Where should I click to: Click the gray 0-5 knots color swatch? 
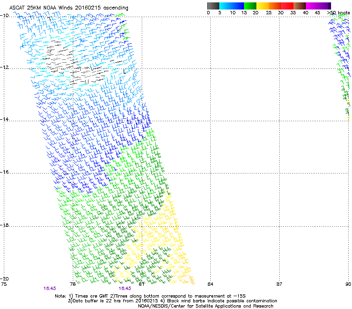213,6
